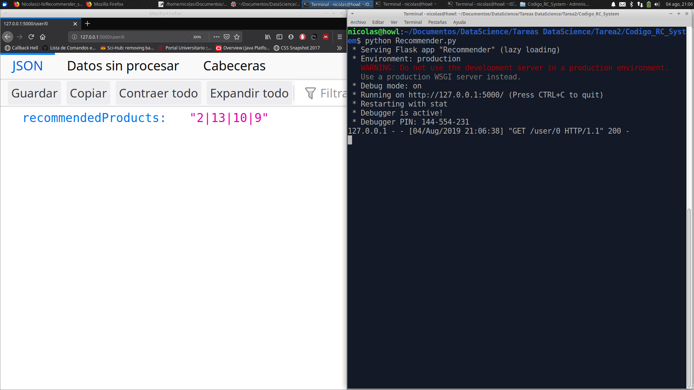Click the Copiar button
694x390 pixels.
pyautogui.click(x=88, y=93)
